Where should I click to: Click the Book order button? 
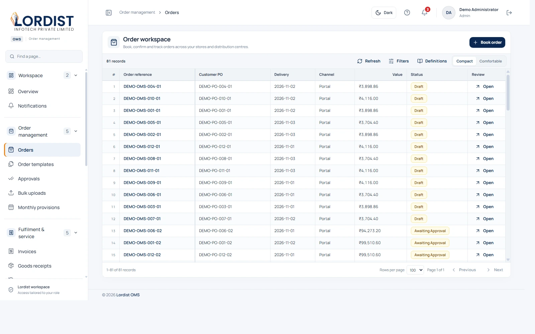click(487, 42)
